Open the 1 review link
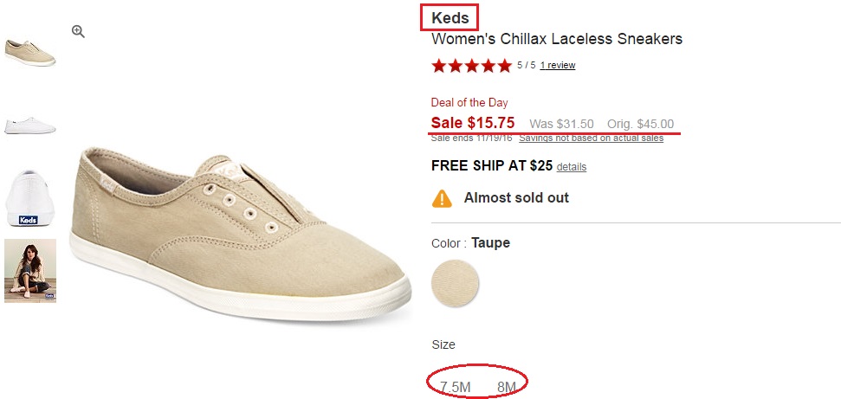 (x=557, y=66)
